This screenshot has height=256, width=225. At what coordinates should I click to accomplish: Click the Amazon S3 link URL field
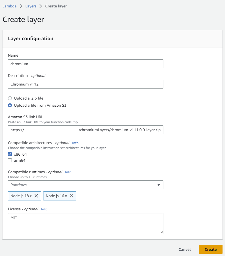point(86,130)
